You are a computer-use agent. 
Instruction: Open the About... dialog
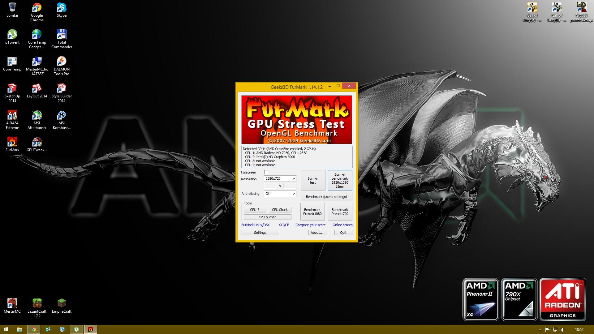(317, 233)
